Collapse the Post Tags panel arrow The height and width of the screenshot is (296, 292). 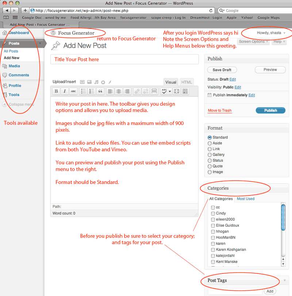click(x=285, y=280)
